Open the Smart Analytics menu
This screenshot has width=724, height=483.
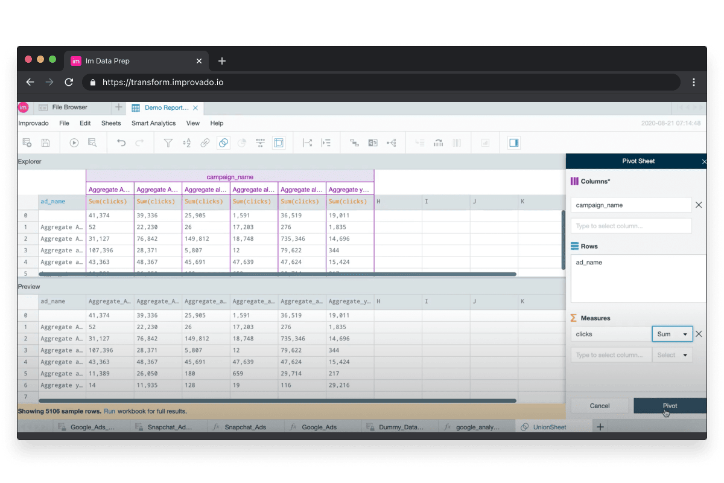point(153,123)
